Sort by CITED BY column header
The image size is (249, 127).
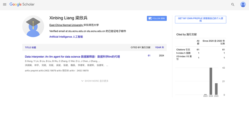[x=140, y=47]
